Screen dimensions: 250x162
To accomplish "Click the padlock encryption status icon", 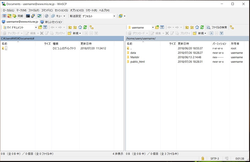I will coord(203,159).
